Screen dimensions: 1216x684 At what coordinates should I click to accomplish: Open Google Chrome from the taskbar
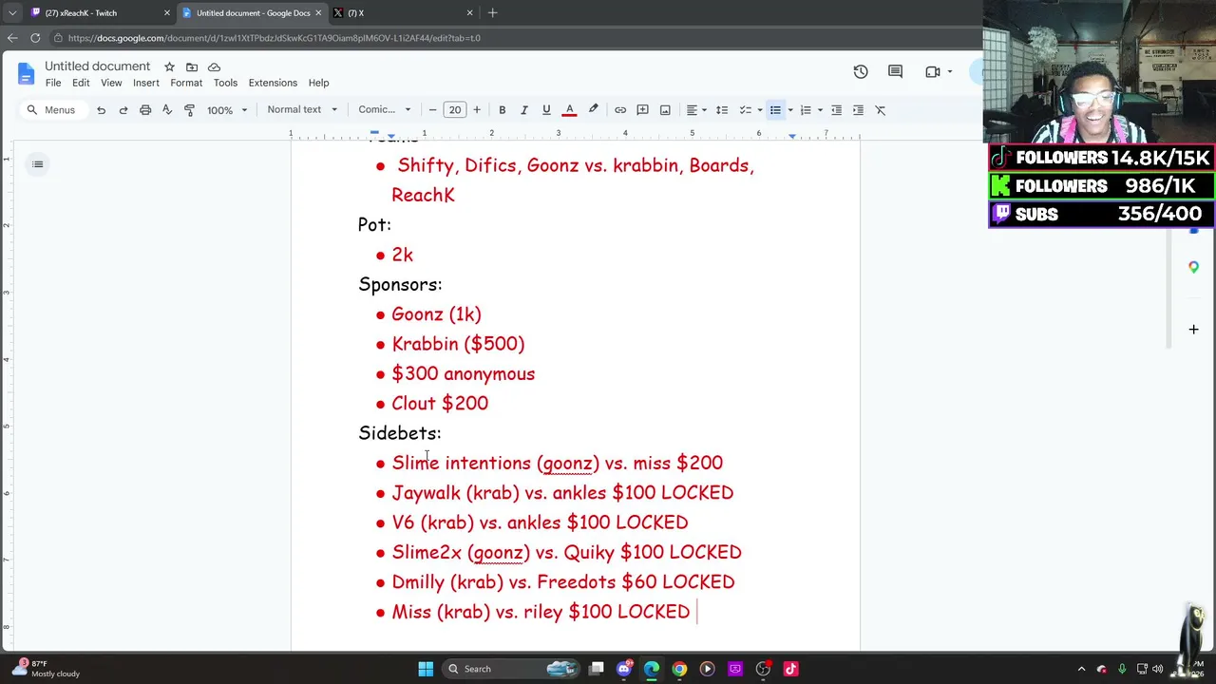click(x=679, y=669)
